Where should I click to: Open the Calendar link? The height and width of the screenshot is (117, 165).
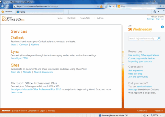tap(24, 45)
